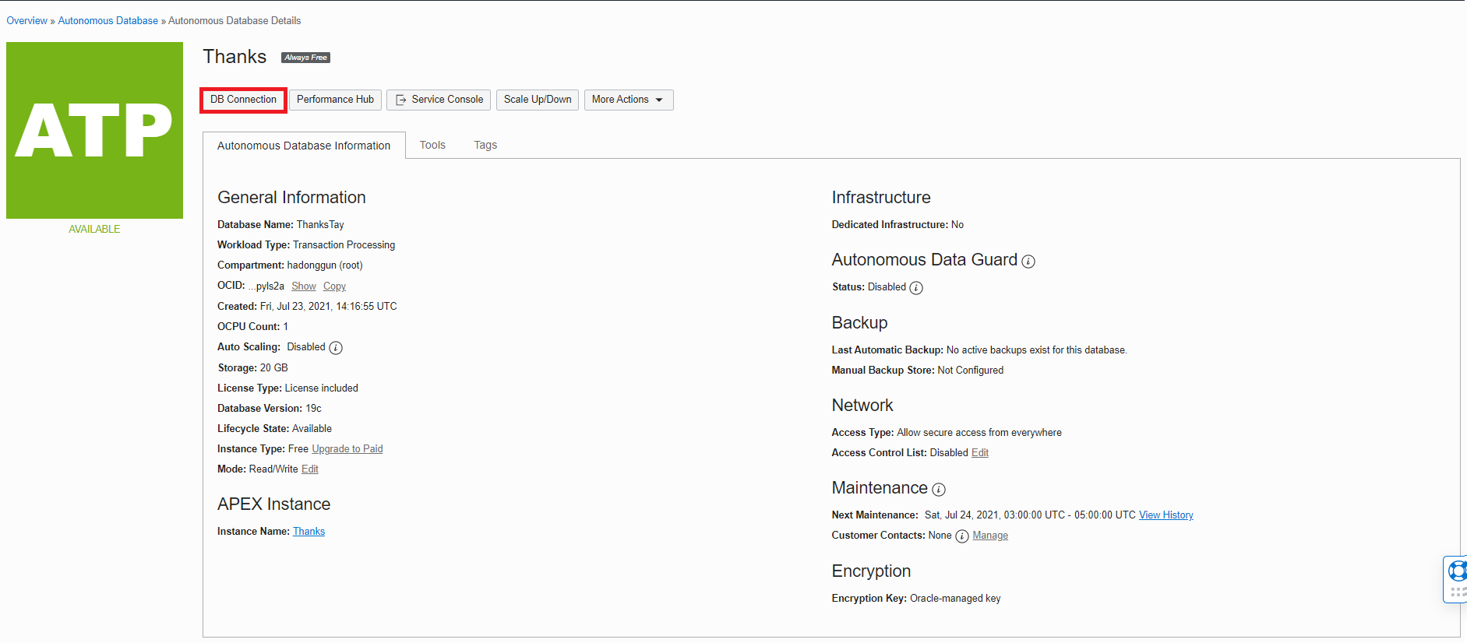1467x643 pixels.
Task: Click Maintenance heading info icon
Action: [939, 490]
